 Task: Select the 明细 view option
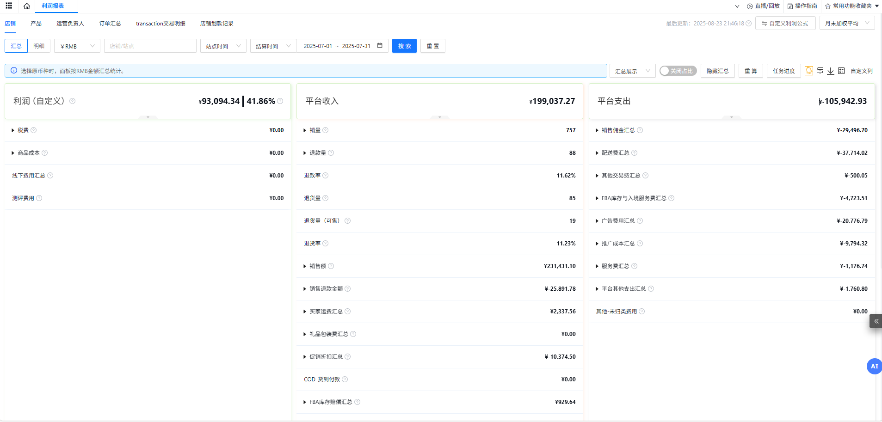pos(39,46)
